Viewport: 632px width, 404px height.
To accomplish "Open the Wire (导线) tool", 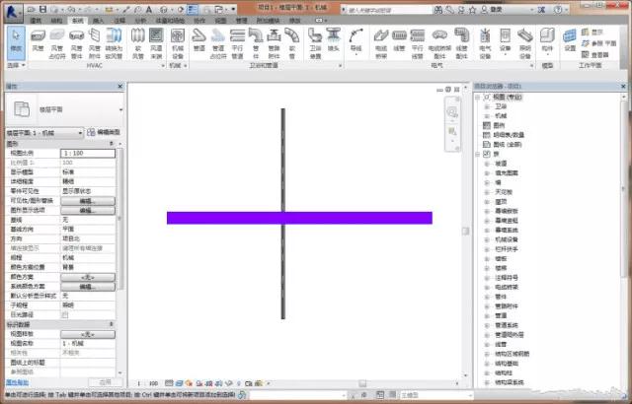I will (x=355, y=40).
